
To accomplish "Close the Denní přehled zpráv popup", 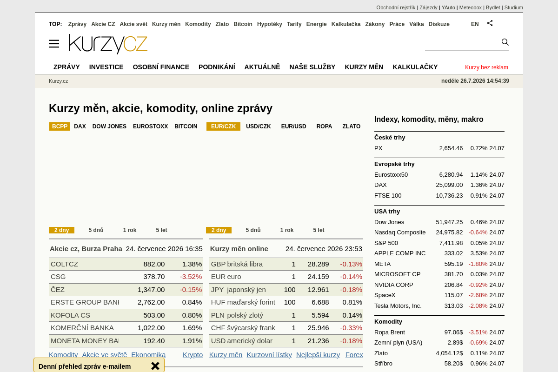I will pos(155,366).
